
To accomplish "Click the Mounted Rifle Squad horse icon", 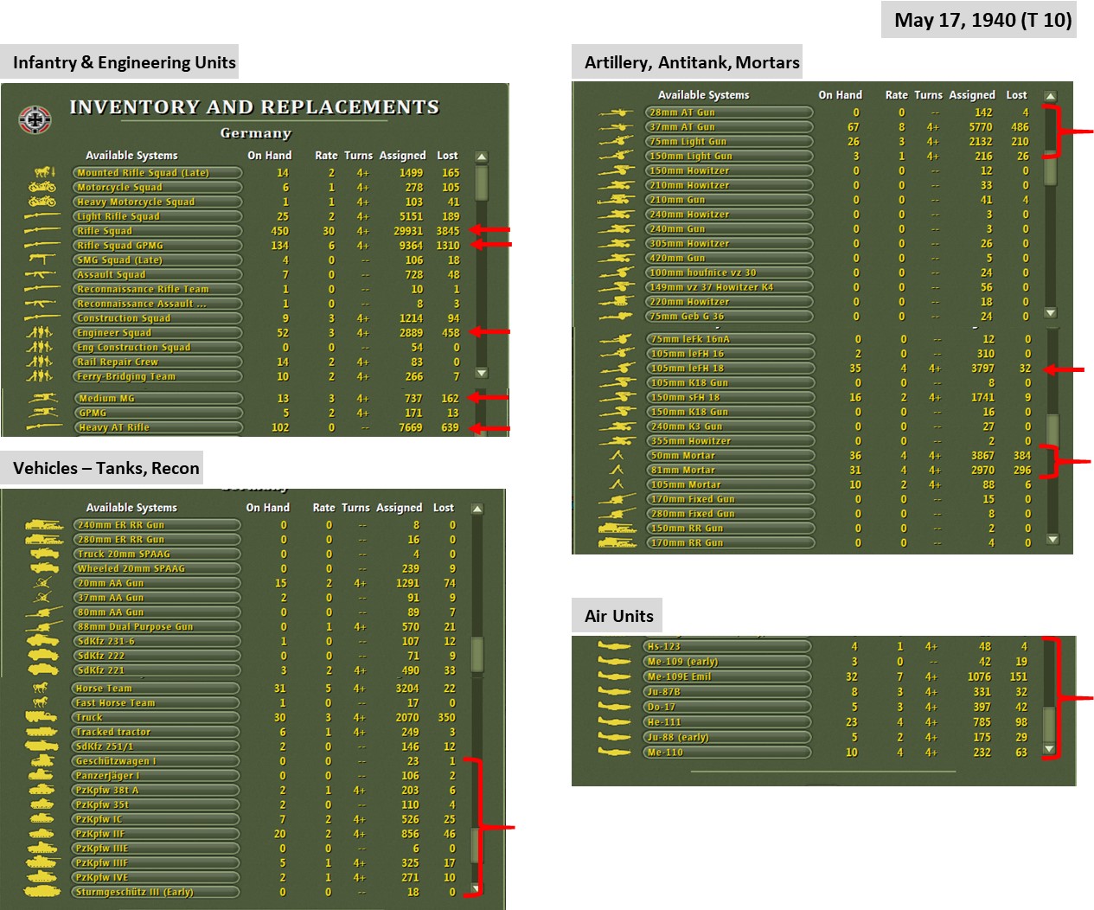I will click(44, 172).
